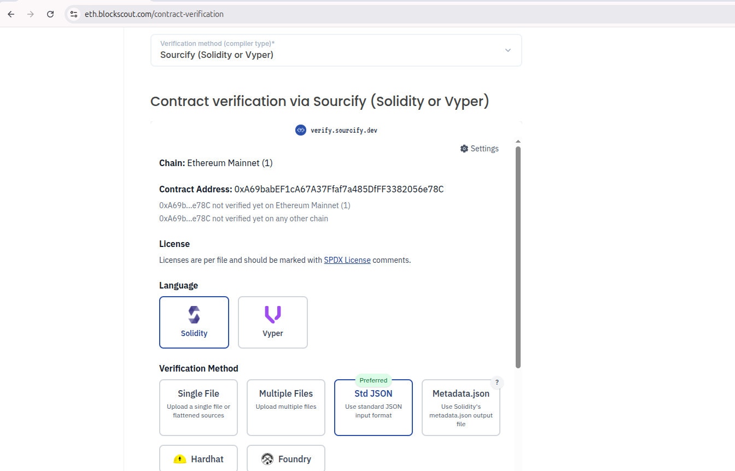Click the Metadata.json help question mark

click(497, 382)
